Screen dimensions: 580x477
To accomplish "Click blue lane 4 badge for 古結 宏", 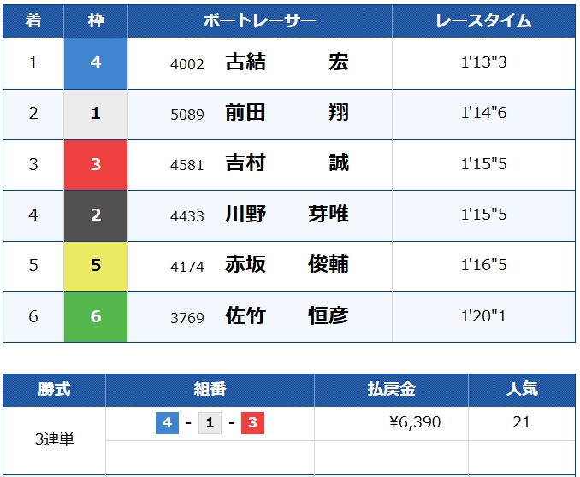I will coord(96,63).
